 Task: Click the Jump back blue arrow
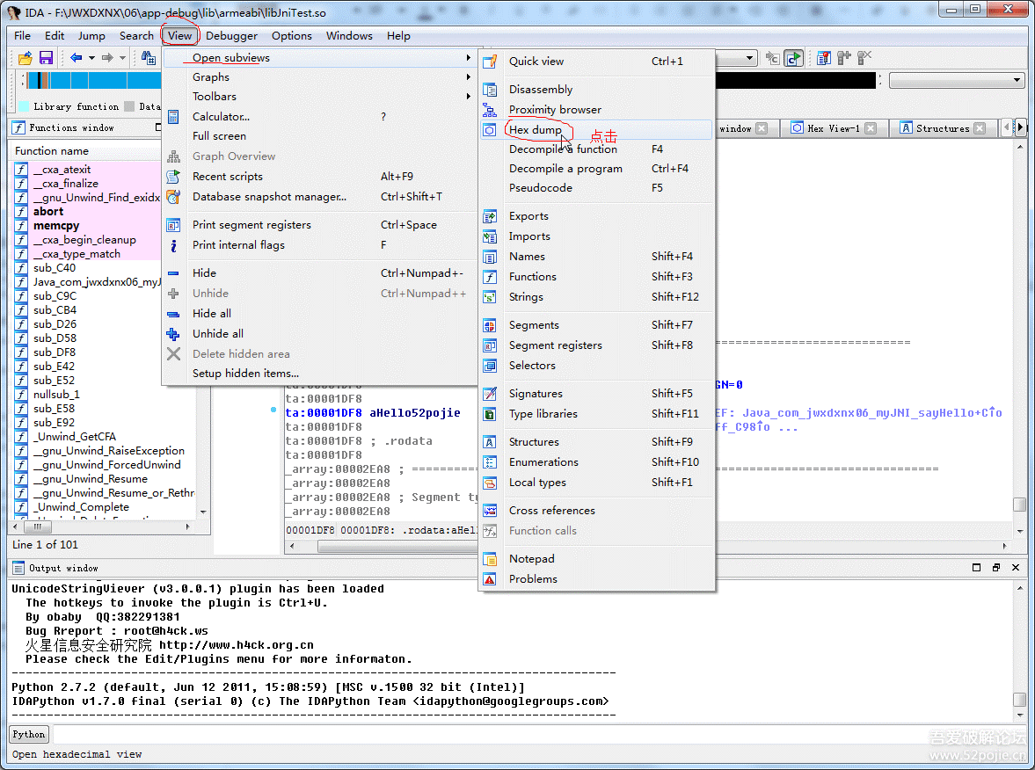[77, 58]
